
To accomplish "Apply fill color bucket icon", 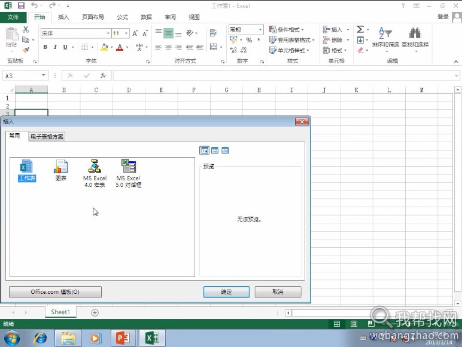I will pos(104,47).
